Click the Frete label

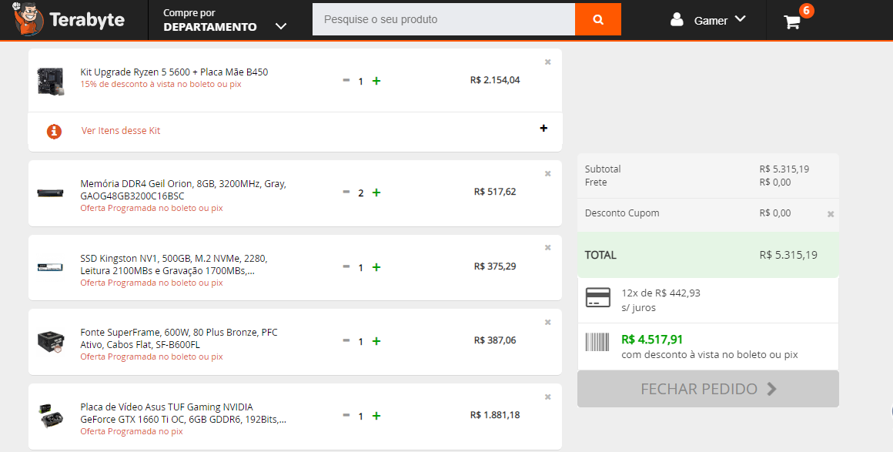pos(596,182)
